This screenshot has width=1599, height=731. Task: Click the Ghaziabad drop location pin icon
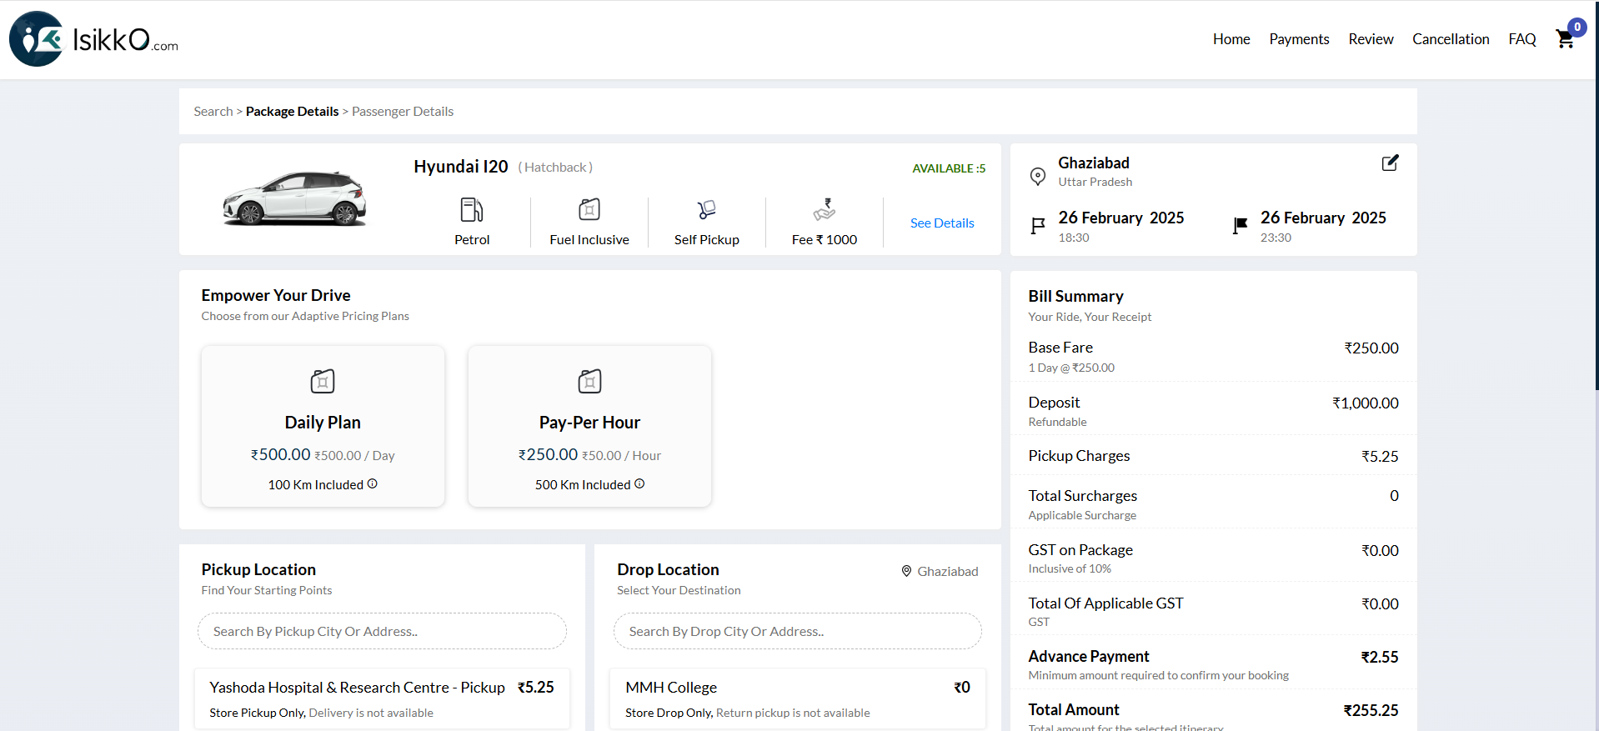point(906,571)
